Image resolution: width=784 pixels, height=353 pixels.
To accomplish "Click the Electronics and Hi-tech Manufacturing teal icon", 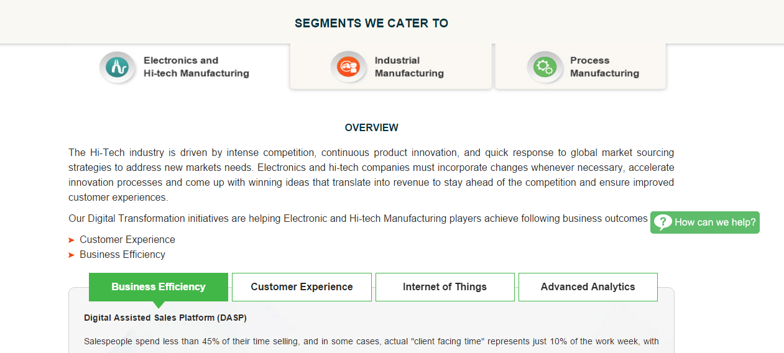I will tap(117, 66).
